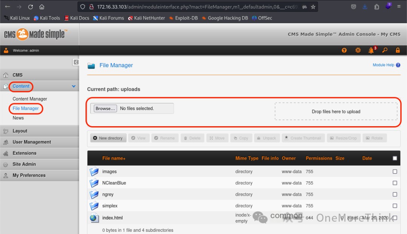The width and height of the screenshot is (407, 234).
Task: Check the NCleanBlue directory checkbox
Action: pos(395,183)
